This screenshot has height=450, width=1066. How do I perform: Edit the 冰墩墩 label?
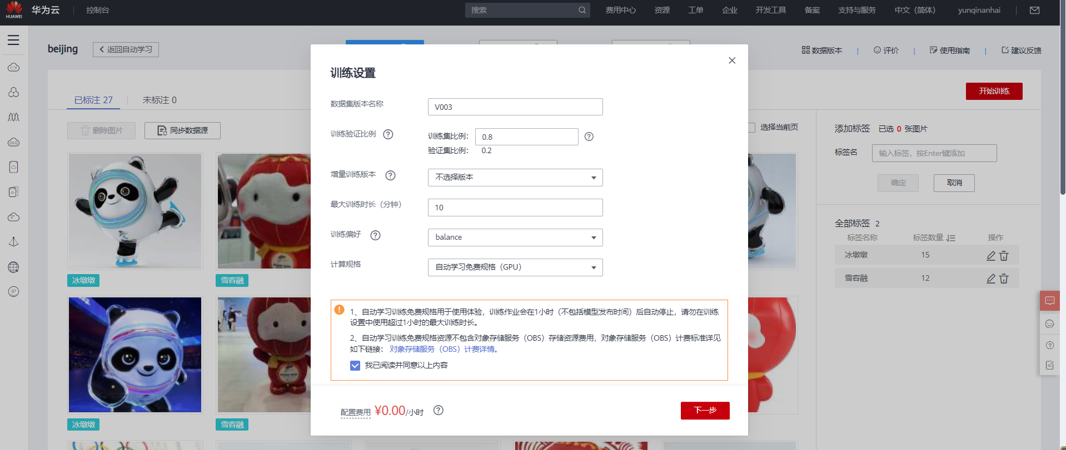point(991,255)
